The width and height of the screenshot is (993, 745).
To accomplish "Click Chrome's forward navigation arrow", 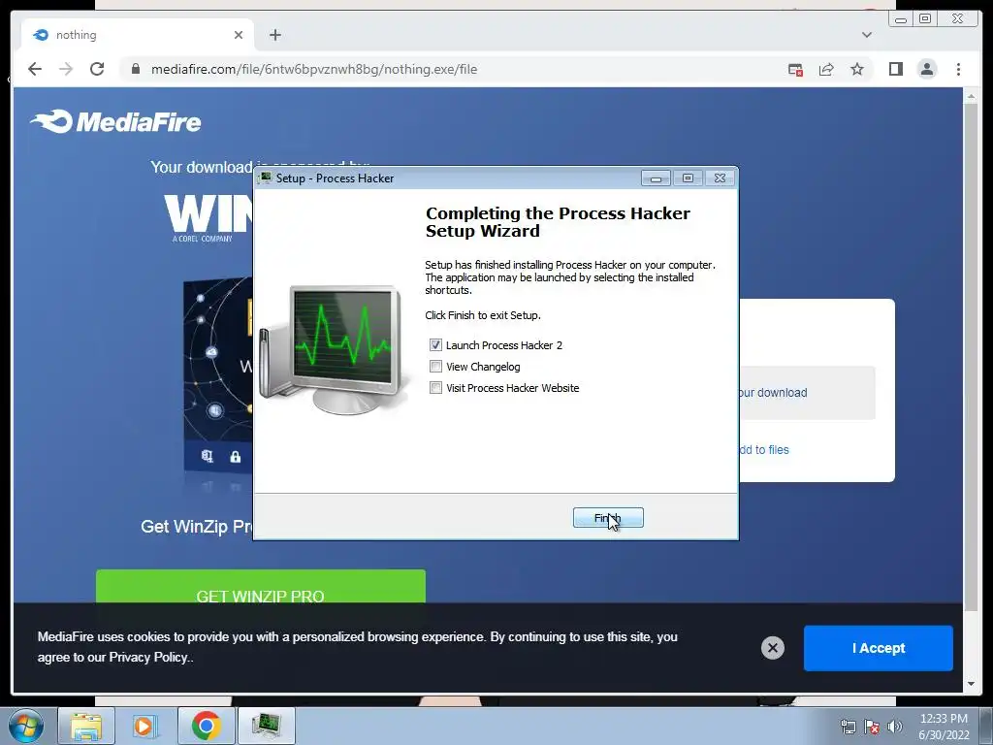I will (66, 69).
